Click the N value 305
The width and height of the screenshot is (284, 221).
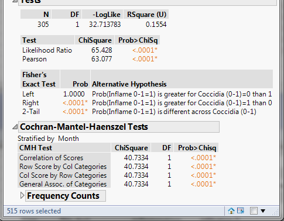tap(43, 25)
